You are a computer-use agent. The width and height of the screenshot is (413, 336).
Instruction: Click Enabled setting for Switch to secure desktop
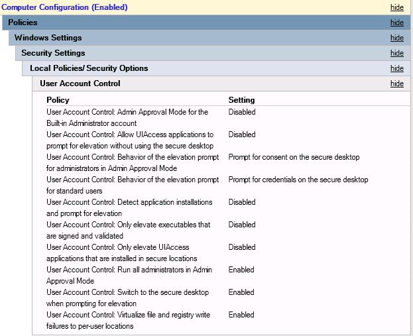[241, 292]
